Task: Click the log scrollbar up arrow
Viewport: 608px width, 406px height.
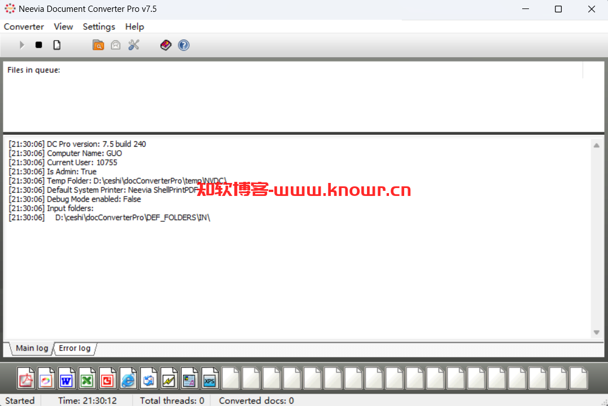Action: 596,146
